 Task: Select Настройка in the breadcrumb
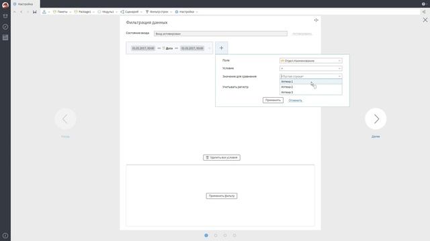187,12
